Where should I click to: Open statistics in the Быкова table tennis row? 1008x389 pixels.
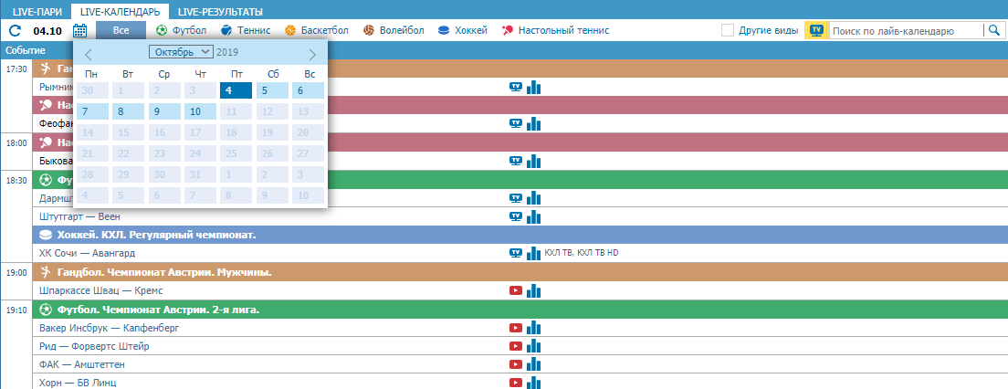[533, 161]
